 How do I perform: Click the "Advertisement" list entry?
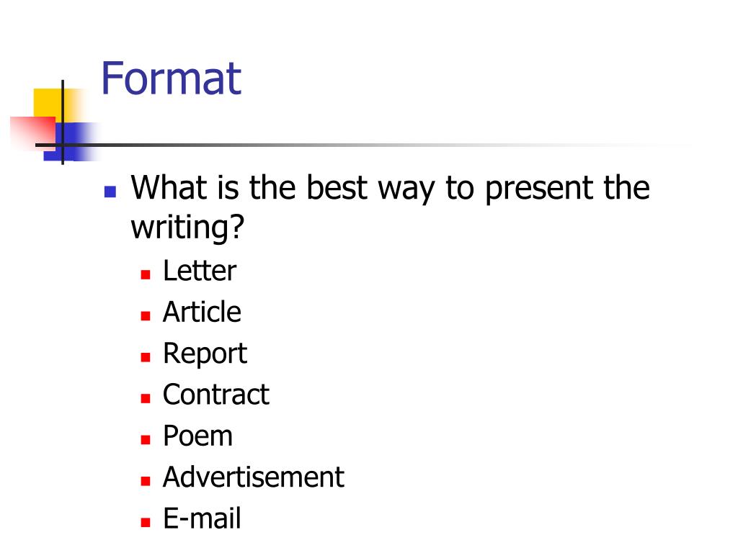coord(254,477)
